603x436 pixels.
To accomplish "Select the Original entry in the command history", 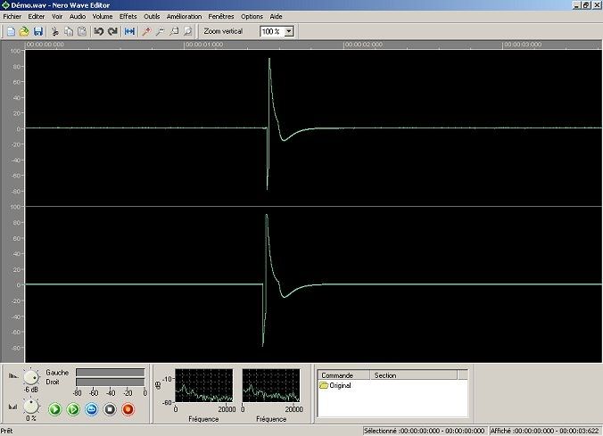I will pyautogui.click(x=335, y=385).
